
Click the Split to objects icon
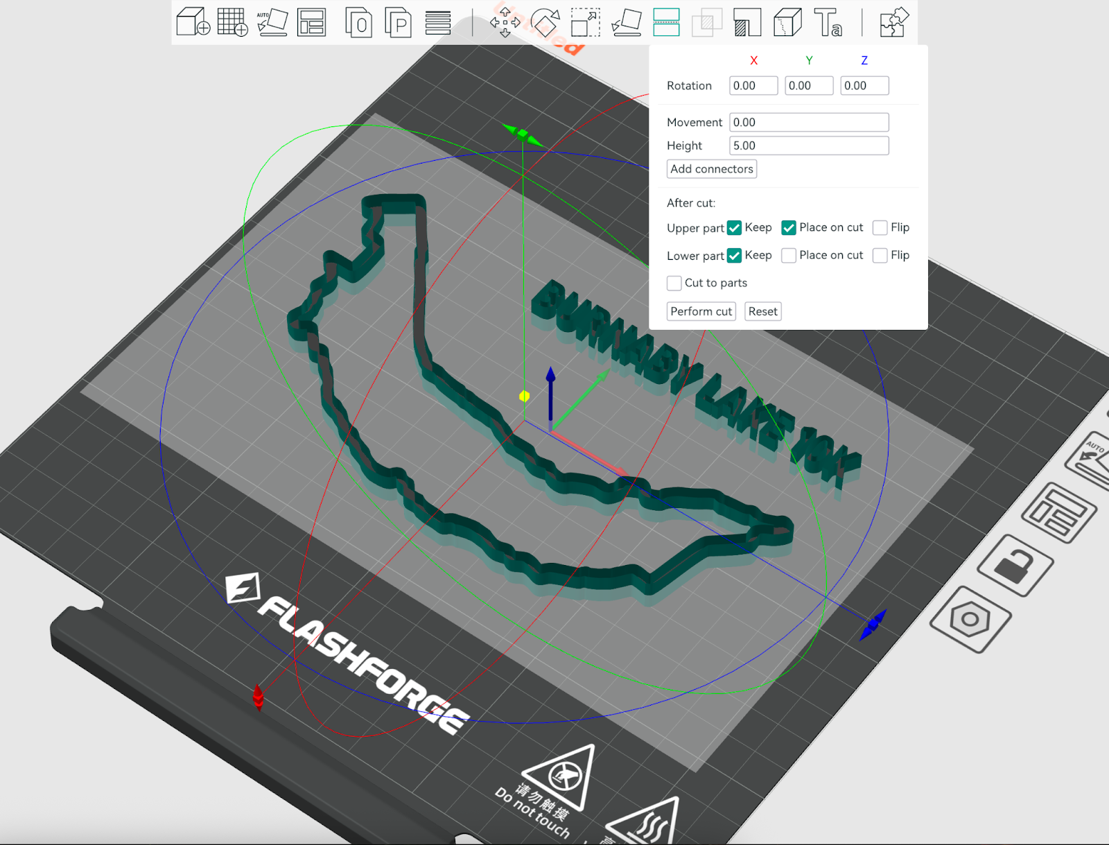[358, 24]
